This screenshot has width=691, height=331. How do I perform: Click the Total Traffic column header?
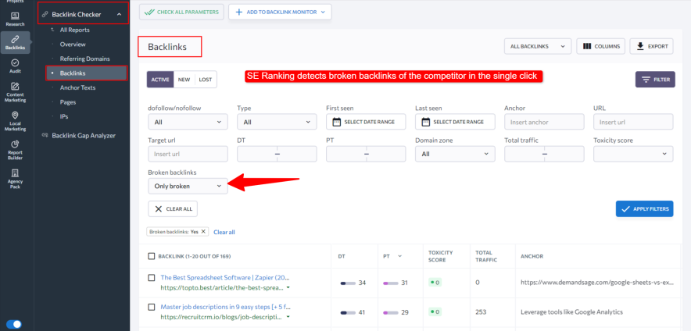[x=486, y=256]
